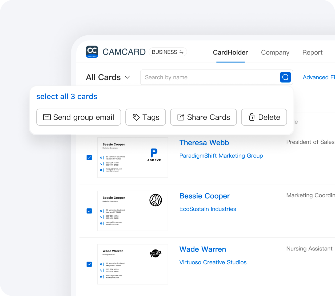Switch to the Company tab
335x296 pixels.
275,52
